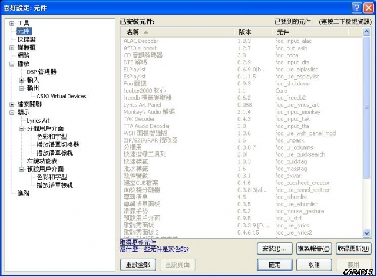377x277 pixels.
Task: Open the 網路 preferences page
Action: 24,55
